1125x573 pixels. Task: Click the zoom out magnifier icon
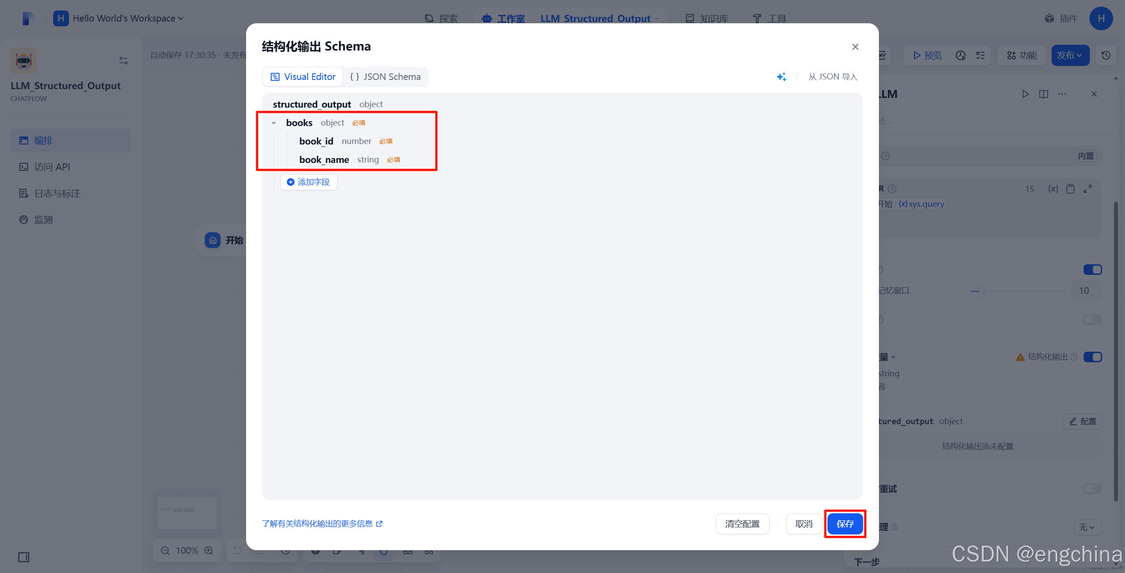click(x=165, y=550)
